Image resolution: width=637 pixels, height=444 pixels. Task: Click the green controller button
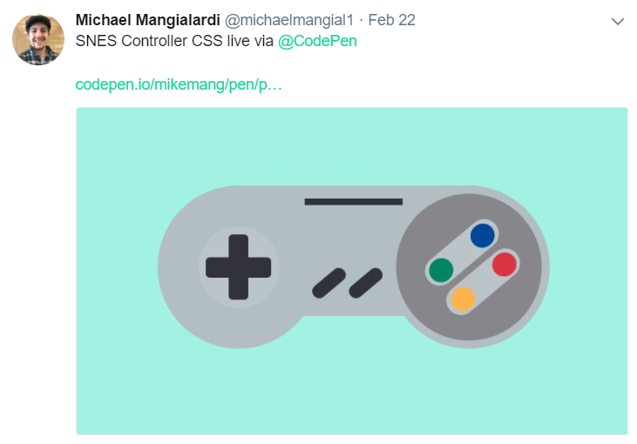[441, 270]
